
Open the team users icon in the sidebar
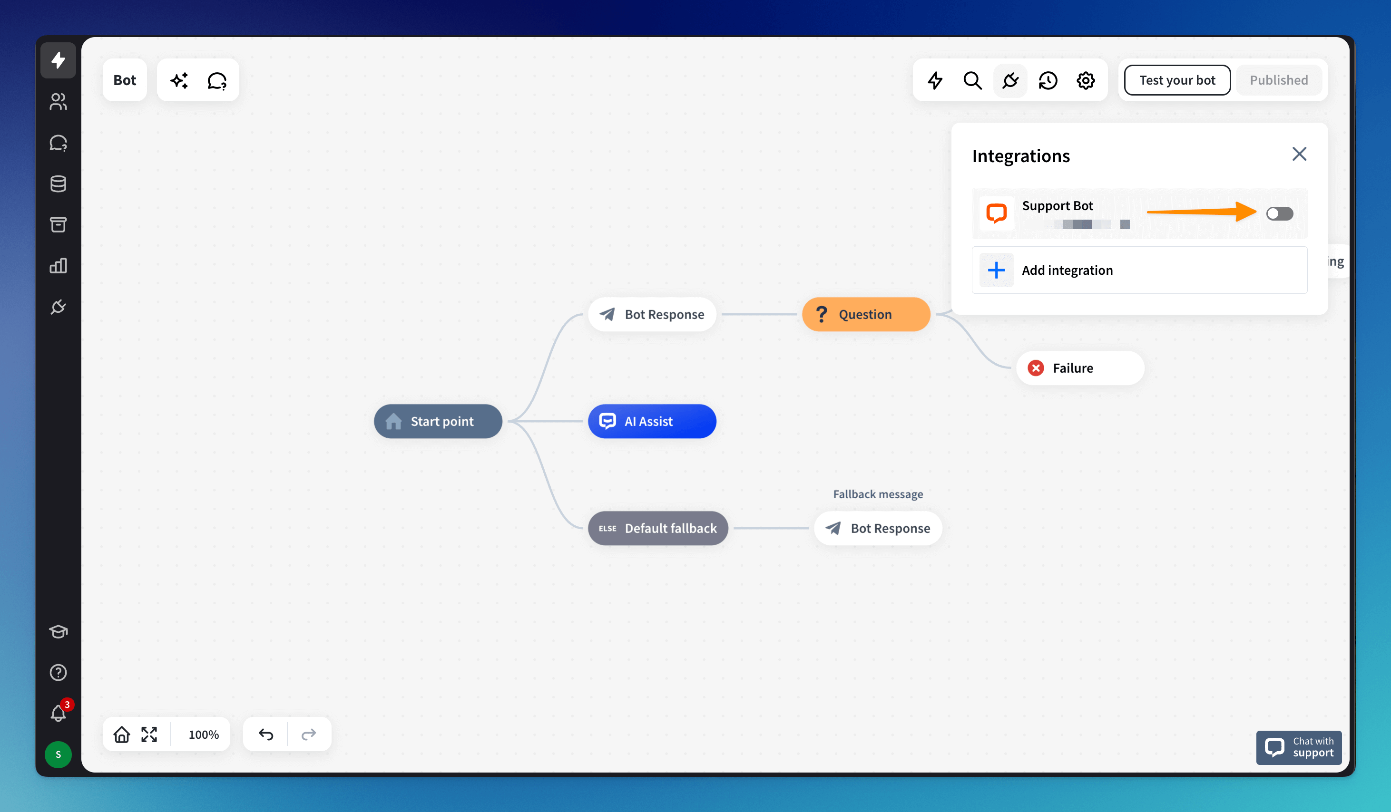point(58,102)
